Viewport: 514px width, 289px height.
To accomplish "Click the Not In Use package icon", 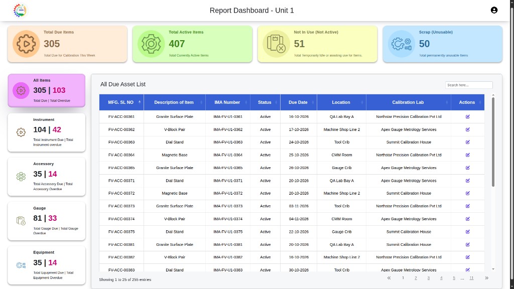I will [277, 44].
